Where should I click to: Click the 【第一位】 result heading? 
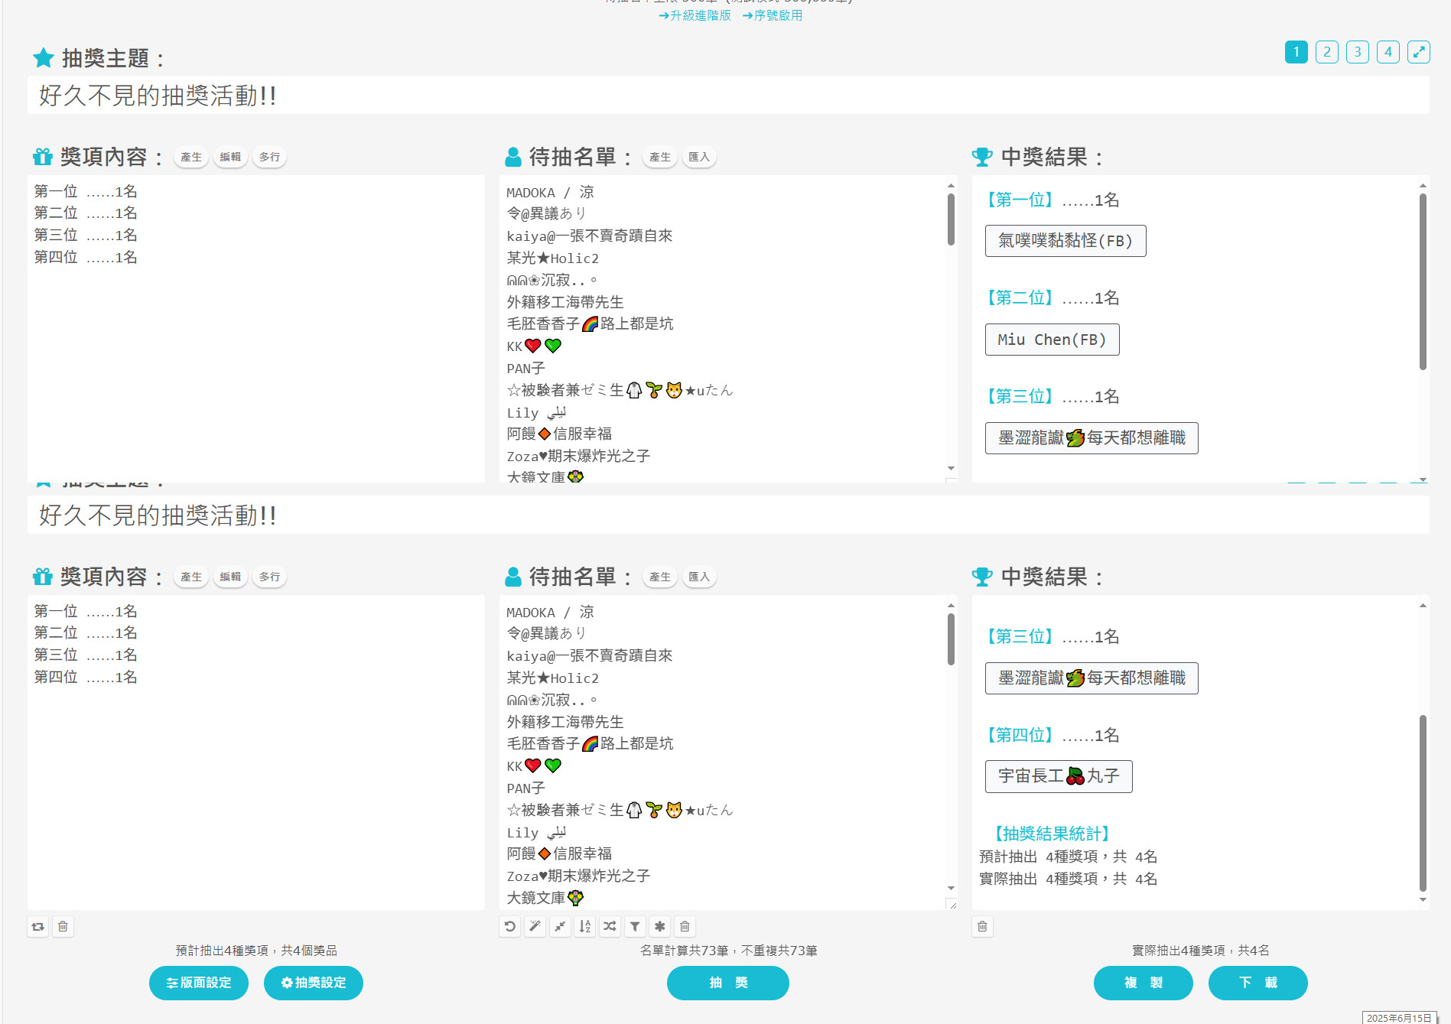(1020, 200)
